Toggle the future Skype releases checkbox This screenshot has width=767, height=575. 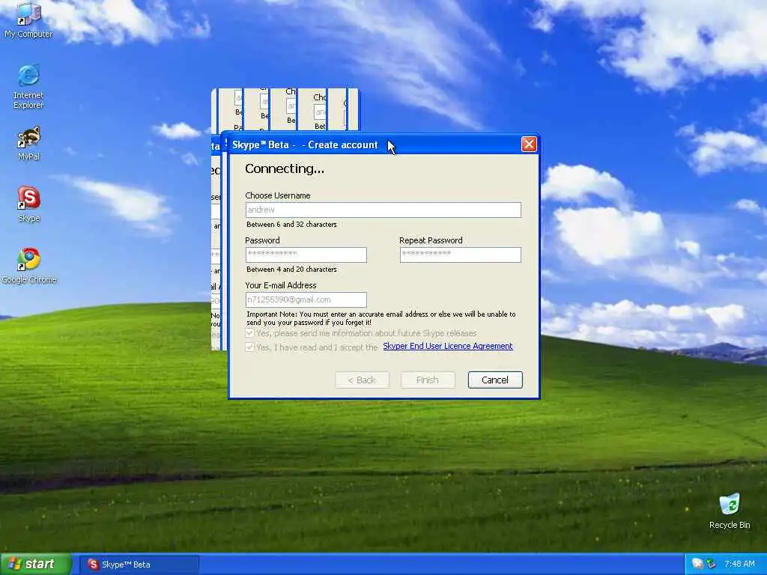249,333
